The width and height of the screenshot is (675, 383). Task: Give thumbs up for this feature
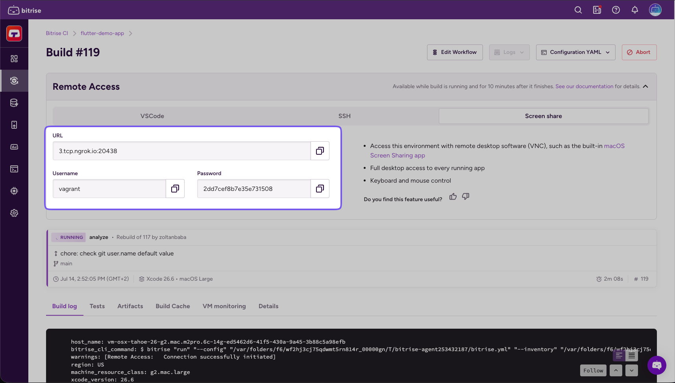[x=453, y=196]
